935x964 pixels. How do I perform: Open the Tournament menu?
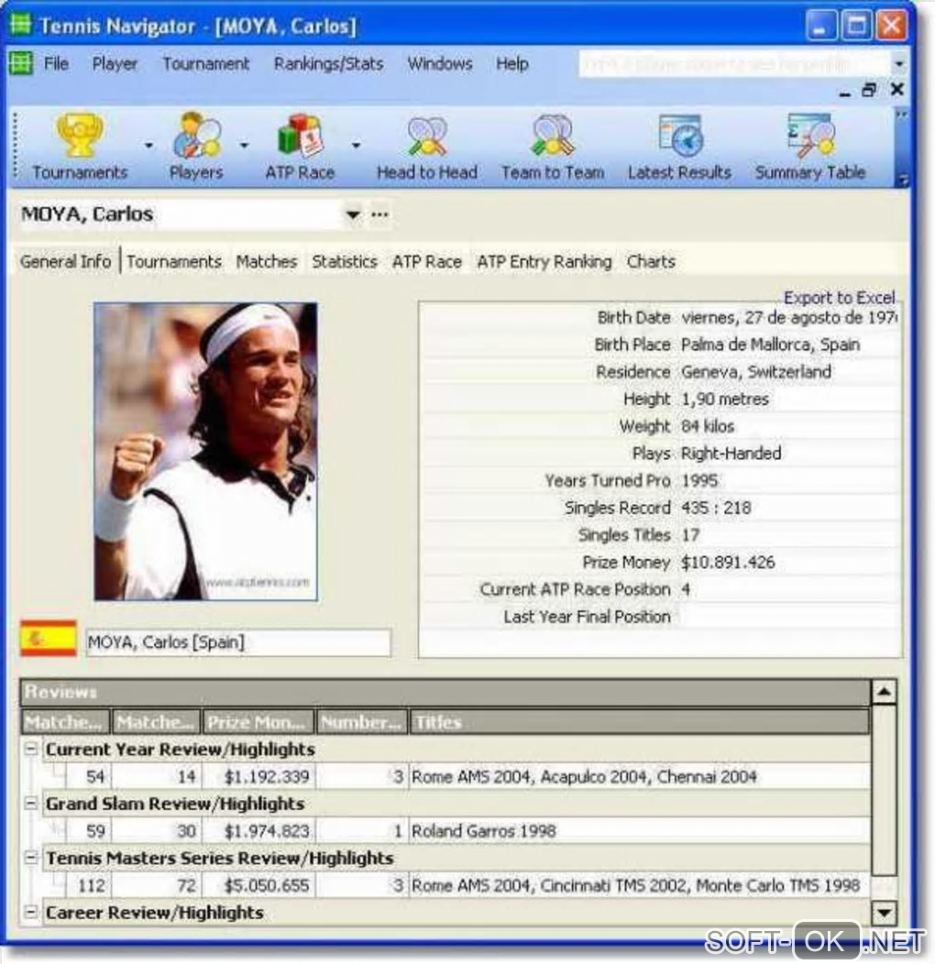[x=206, y=63]
